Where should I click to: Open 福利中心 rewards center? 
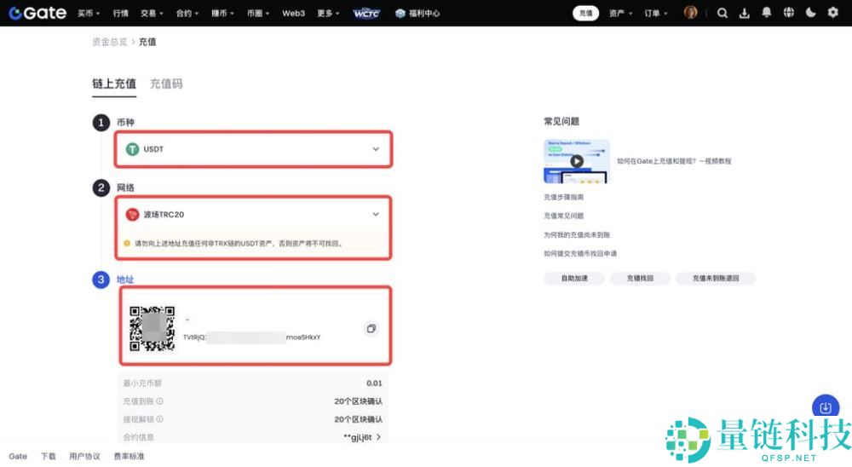point(417,13)
